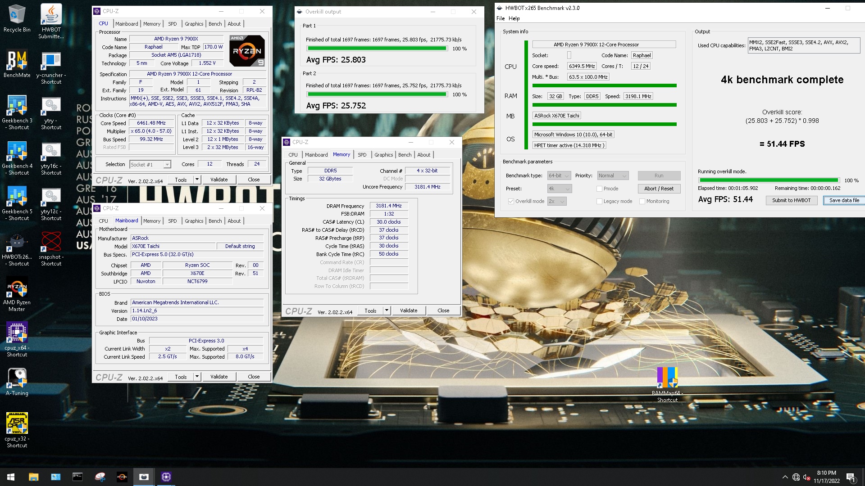The image size is (865, 486).
Task: Switch to Bench tab in top CPU-Z
Action: click(x=215, y=24)
